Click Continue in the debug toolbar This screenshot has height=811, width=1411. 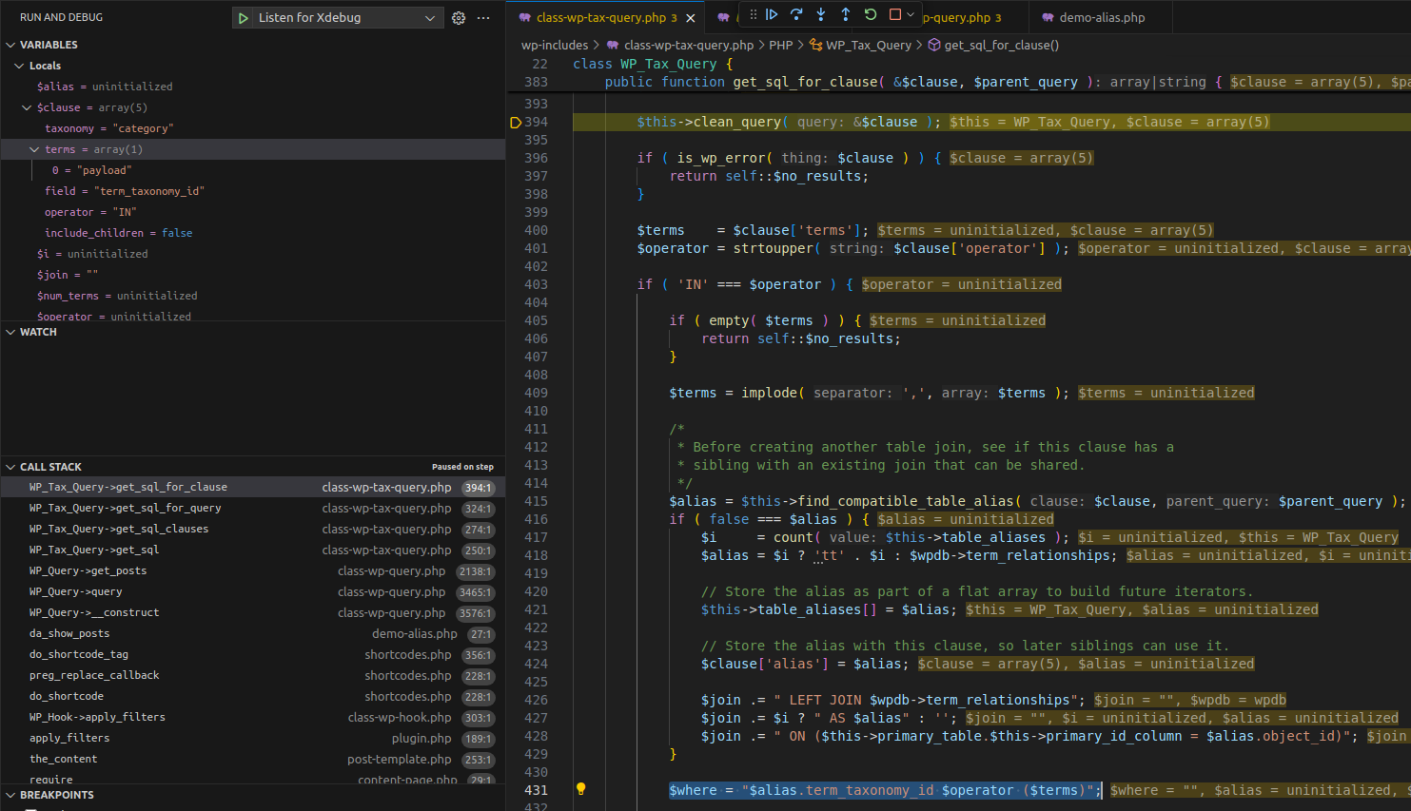[x=772, y=14]
